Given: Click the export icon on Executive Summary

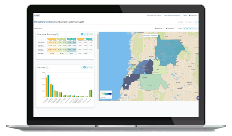Looking at the screenshot, I should coord(92,34).
